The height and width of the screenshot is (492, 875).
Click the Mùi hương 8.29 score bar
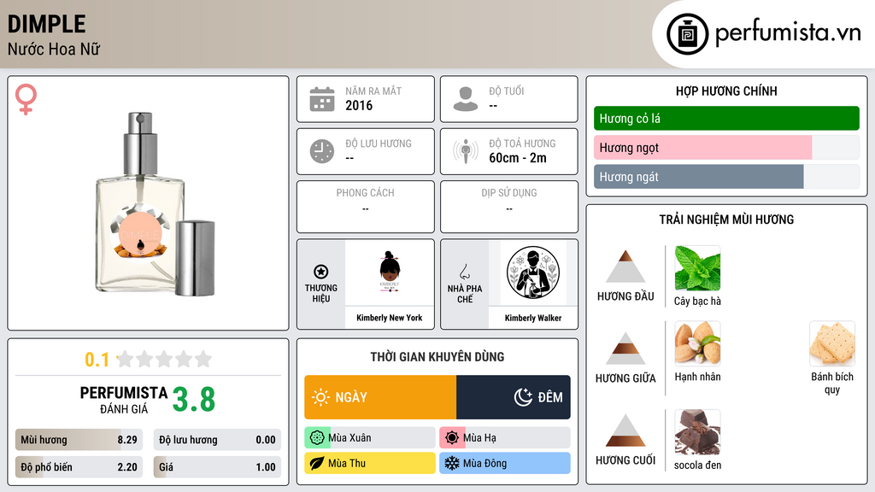point(79,440)
